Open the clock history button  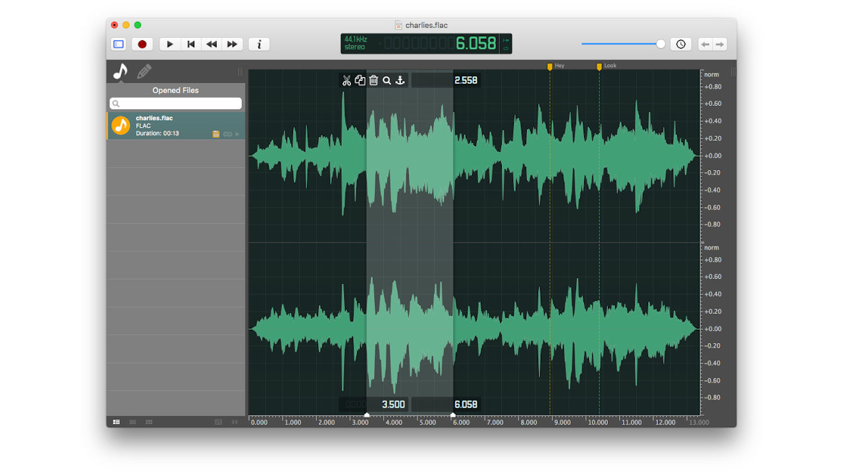coord(681,44)
